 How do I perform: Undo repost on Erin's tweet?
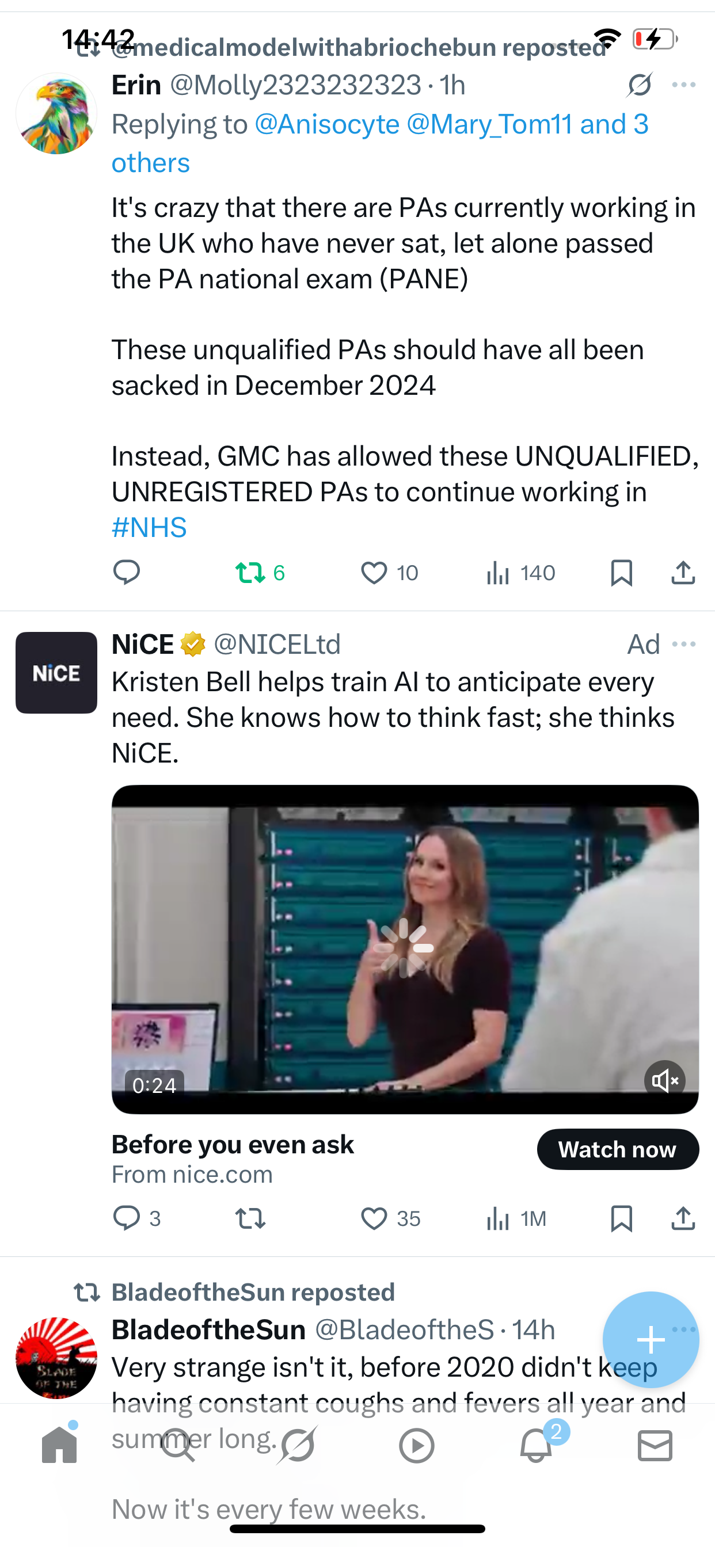click(250, 572)
